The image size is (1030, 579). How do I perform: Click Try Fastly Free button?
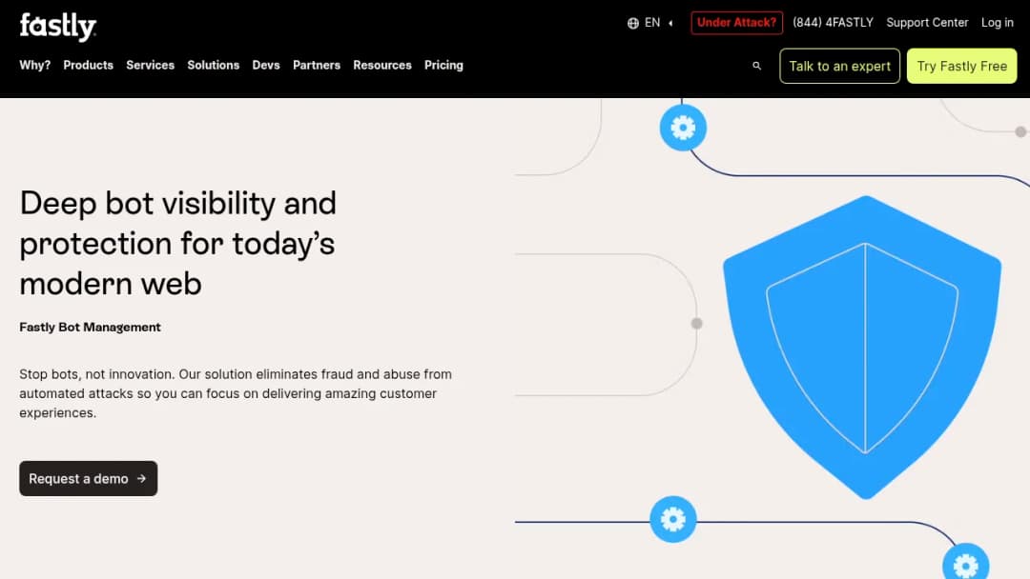click(x=961, y=66)
